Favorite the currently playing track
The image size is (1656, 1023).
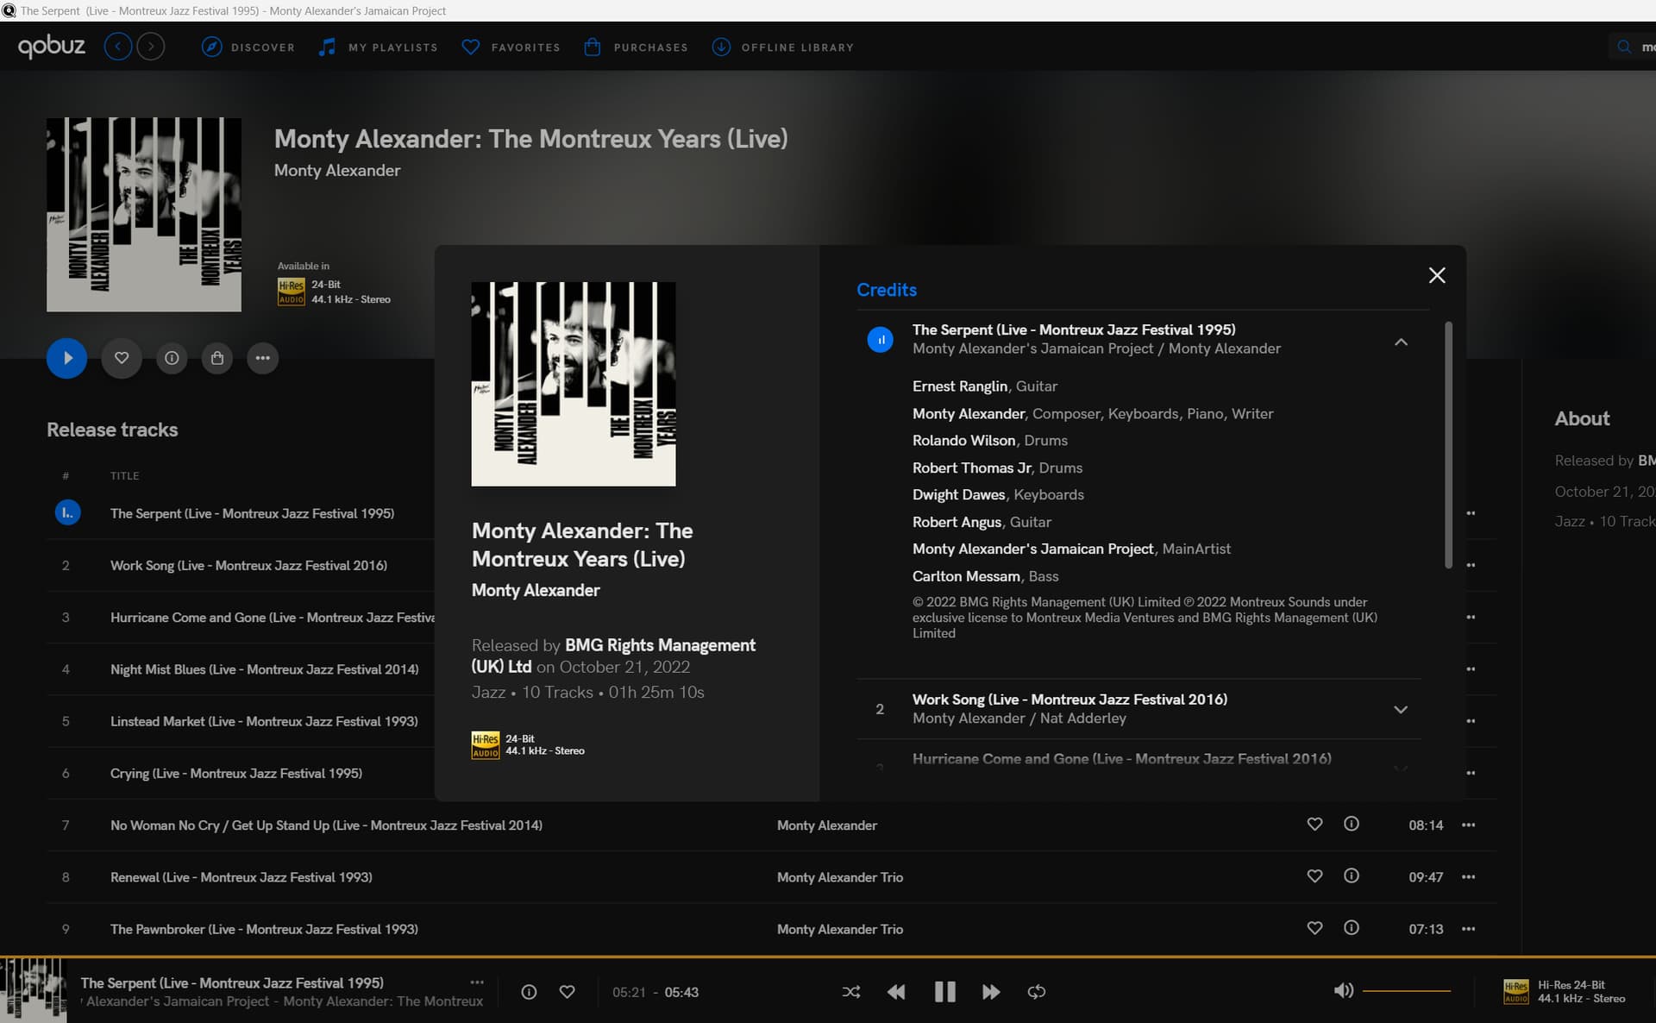click(x=567, y=992)
